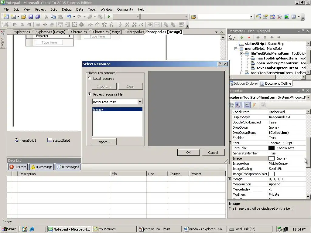
Task: Click the Windows Start button
Action: coord(9,229)
